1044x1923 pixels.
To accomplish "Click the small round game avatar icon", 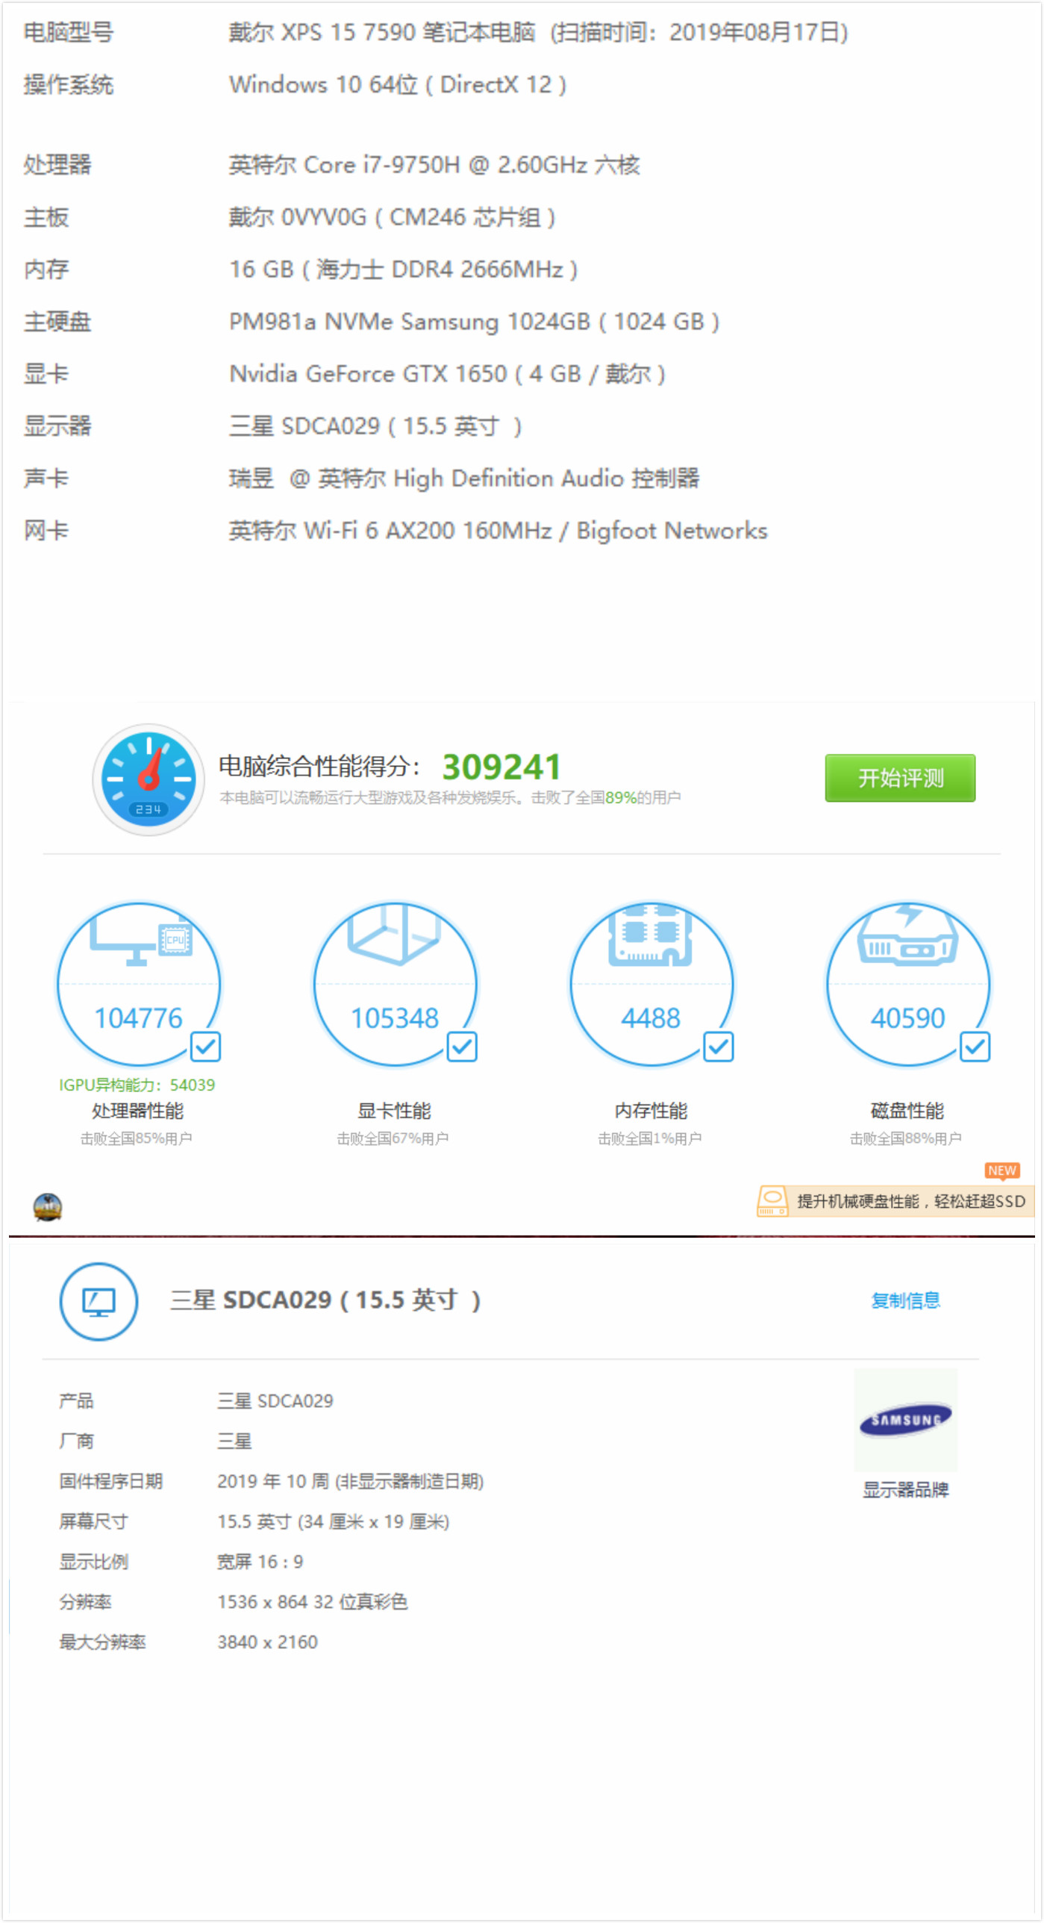I will (x=48, y=1207).
